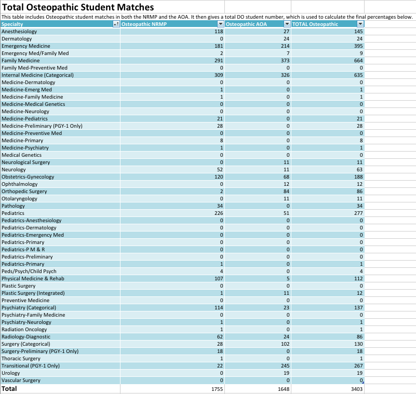
Task: Select the 'Medicine-Preliminary (PGY-1 Only)' cell
Action: coord(60,126)
